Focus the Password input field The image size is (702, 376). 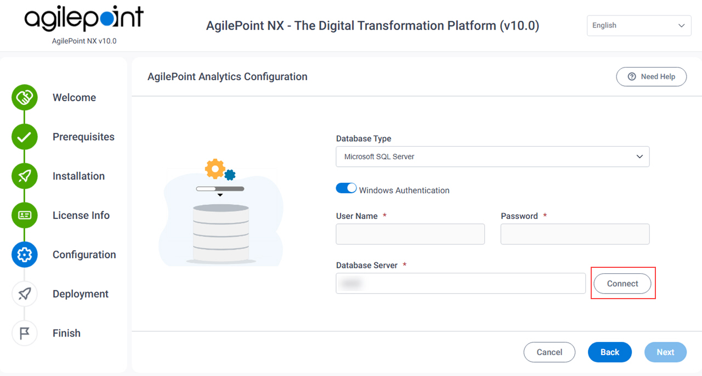(575, 234)
